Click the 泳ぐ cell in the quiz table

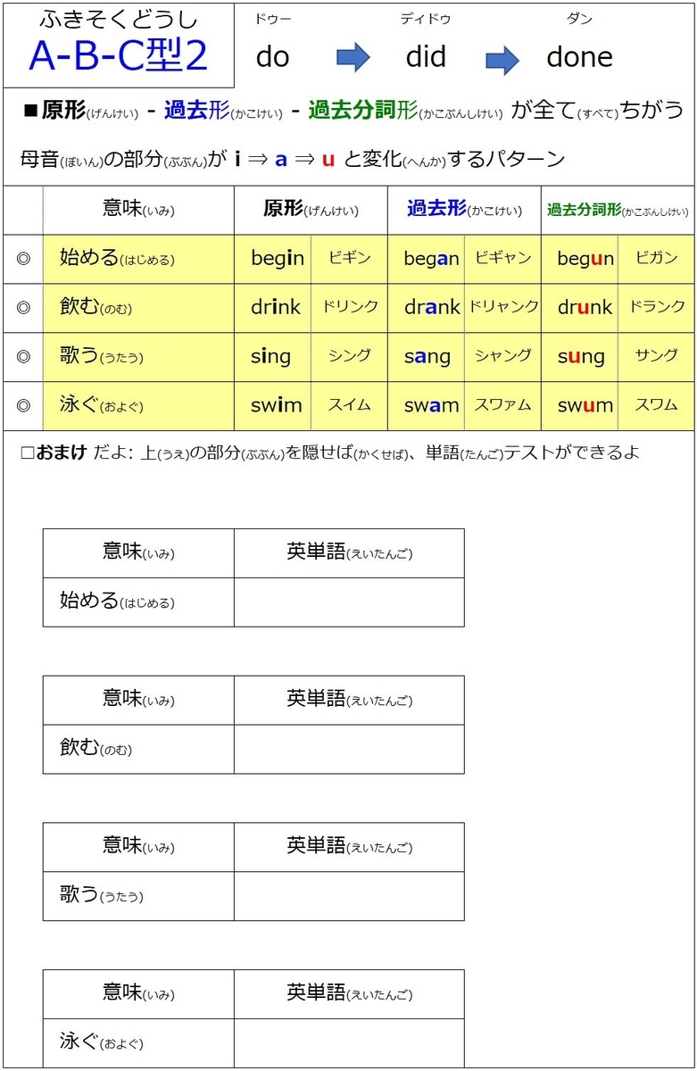[x=138, y=1043]
